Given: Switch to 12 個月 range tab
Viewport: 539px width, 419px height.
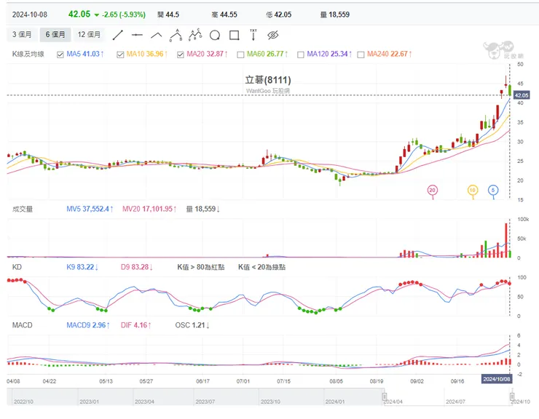Looking at the screenshot, I should coord(89,35).
